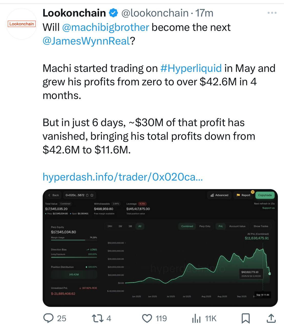This screenshot has height=328, width=284.
Task: Click the @lookonchain handle
Action: (x=155, y=13)
